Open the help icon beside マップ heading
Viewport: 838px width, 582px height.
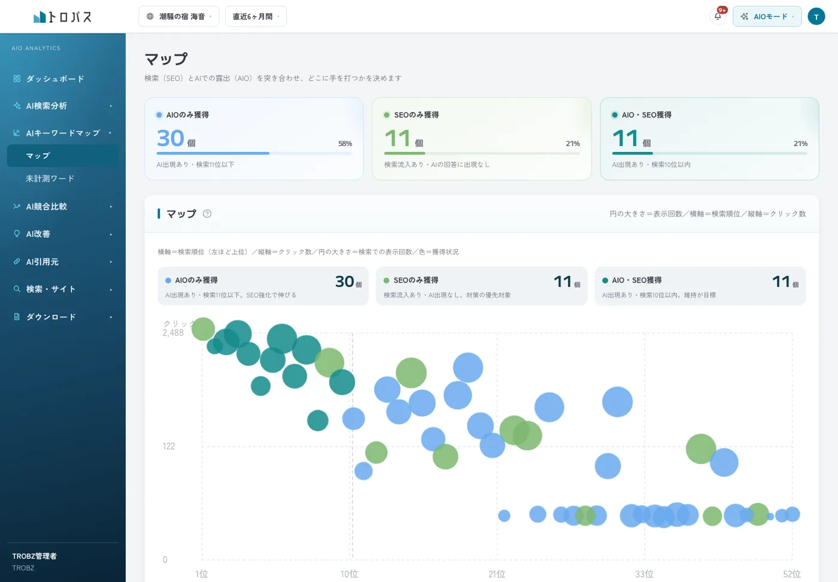[x=207, y=214]
